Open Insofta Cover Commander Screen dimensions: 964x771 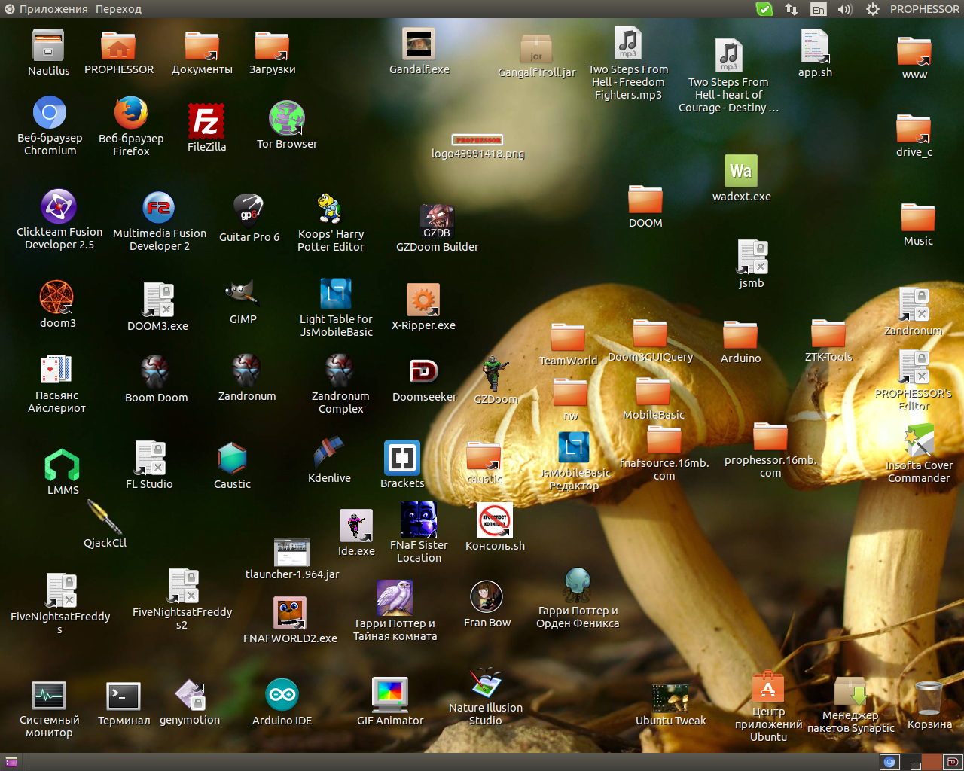click(x=919, y=440)
